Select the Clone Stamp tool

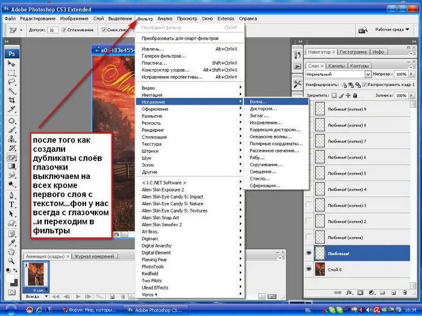(11, 139)
